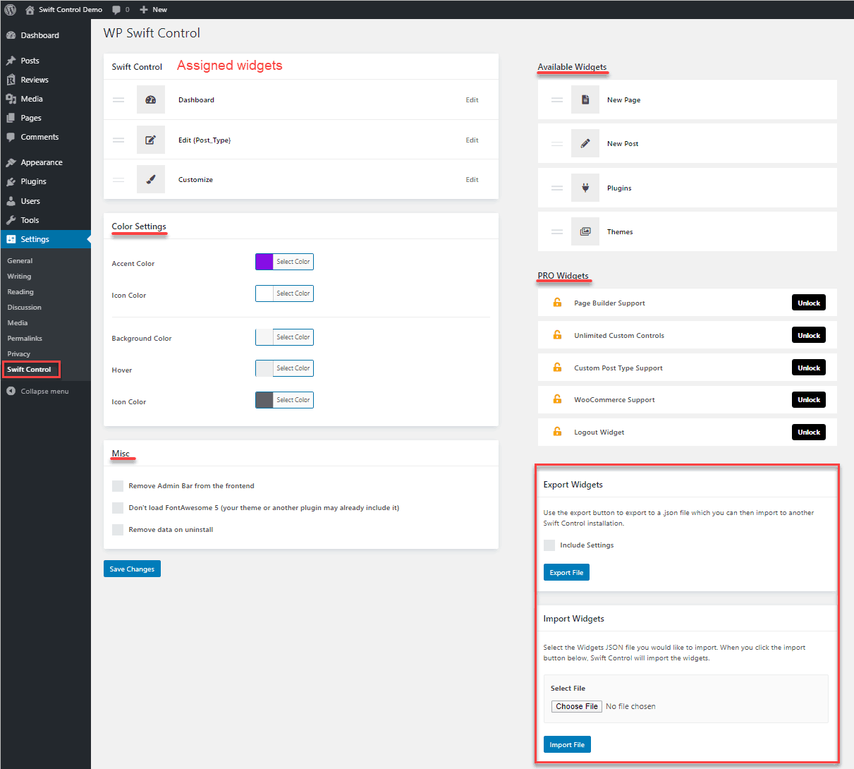Click Save Changes button

pyautogui.click(x=132, y=569)
